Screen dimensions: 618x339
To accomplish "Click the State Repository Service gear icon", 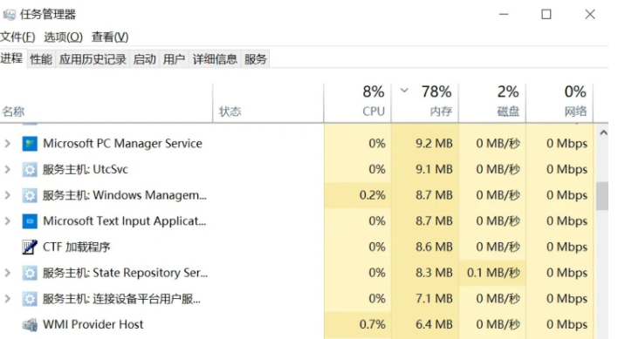I will tap(30, 273).
